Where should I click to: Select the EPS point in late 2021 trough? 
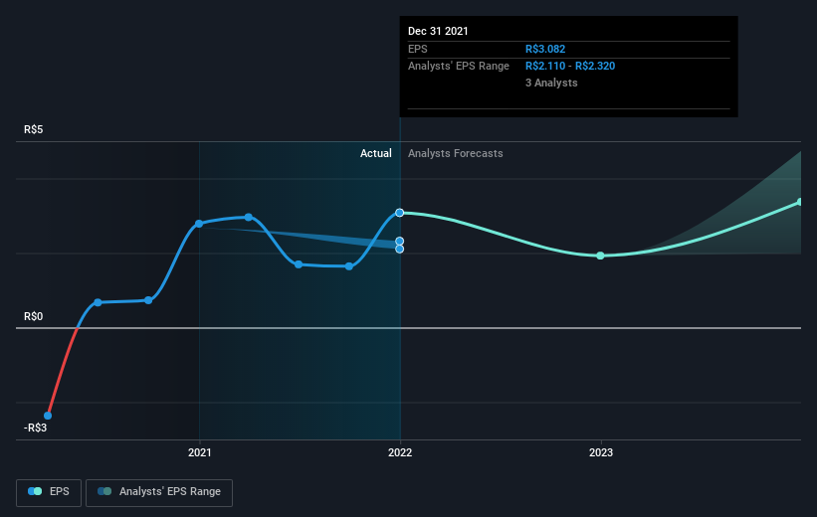point(349,266)
